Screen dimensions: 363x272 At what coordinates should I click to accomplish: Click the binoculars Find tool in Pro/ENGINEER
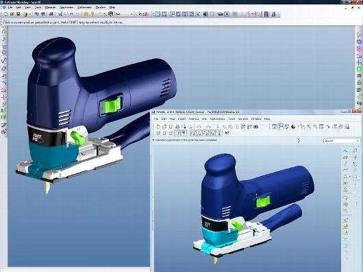point(256,127)
